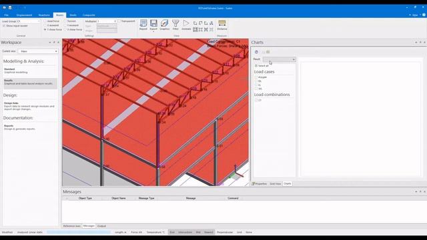This screenshot has width=427, height=240.
Task: Switch to the Composite ribbon tab
Action: [x=89, y=15]
